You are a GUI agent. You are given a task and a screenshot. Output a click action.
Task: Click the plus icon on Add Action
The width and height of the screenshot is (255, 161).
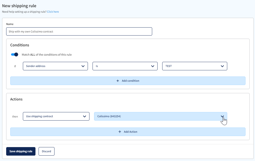(120, 132)
